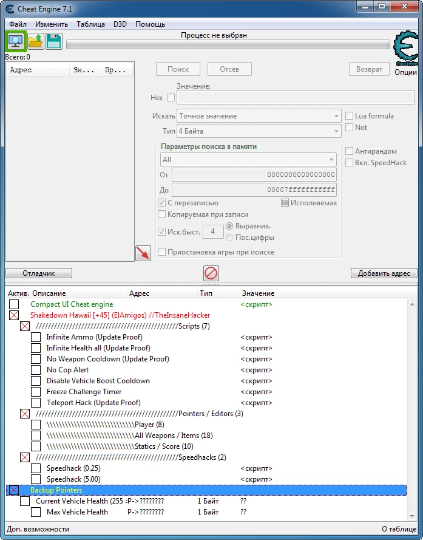Click the Возврат button
Image resolution: width=423 pixels, height=540 pixels.
[369, 69]
